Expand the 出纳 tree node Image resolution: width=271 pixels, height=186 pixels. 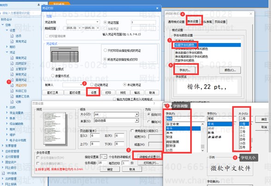click(x=7, y=107)
